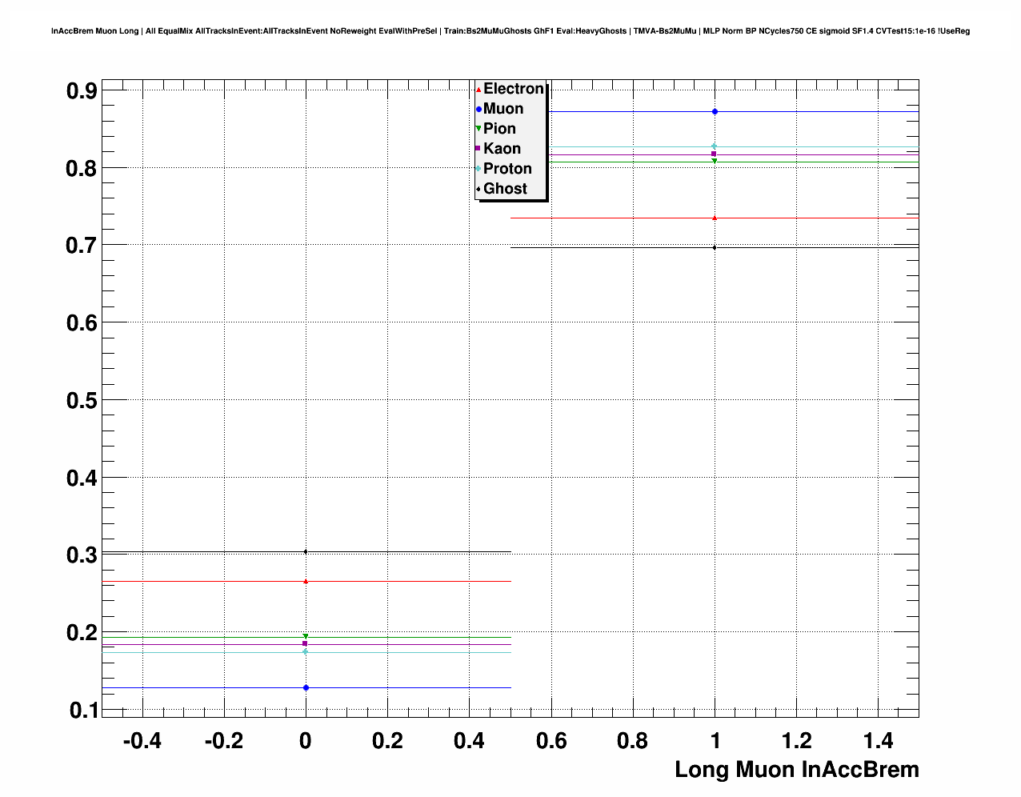Click the cyan Proton legend marker
1021x797 pixels.
pos(478,169)
